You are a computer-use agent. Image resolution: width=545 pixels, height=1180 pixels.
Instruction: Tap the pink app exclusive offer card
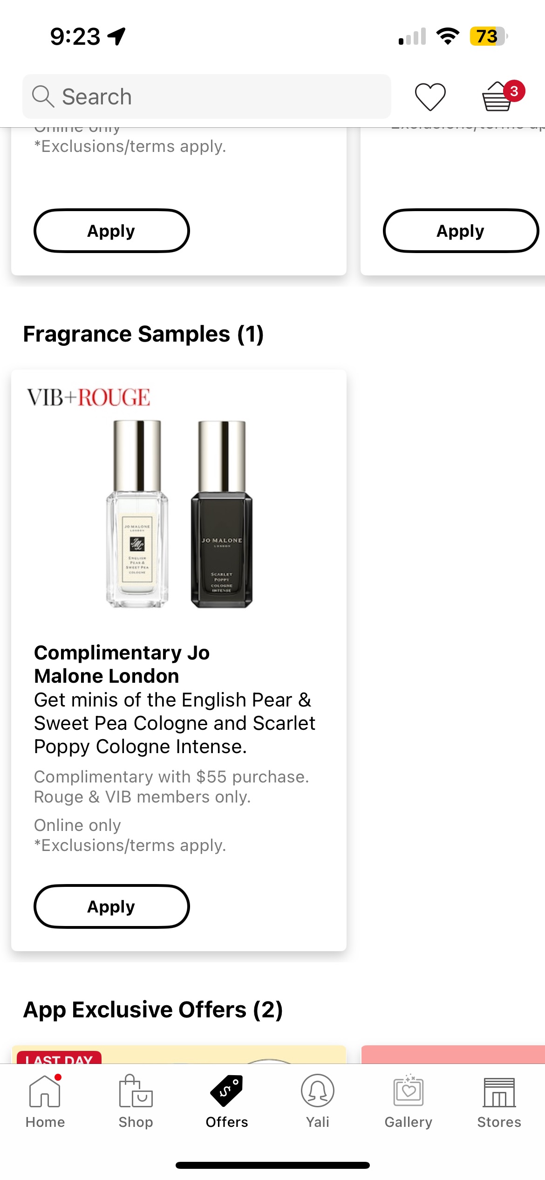pos(453,1055)
